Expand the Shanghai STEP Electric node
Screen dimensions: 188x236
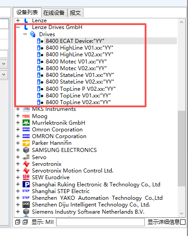(18, 191)
